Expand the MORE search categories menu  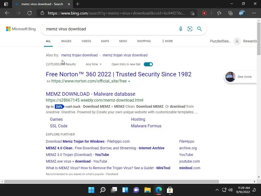[167, 41]
